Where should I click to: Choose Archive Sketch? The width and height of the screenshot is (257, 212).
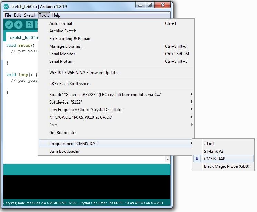(x=116, y=31)
